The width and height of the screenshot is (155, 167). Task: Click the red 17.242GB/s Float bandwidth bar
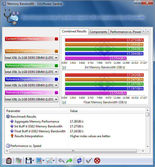click(104, 75)
